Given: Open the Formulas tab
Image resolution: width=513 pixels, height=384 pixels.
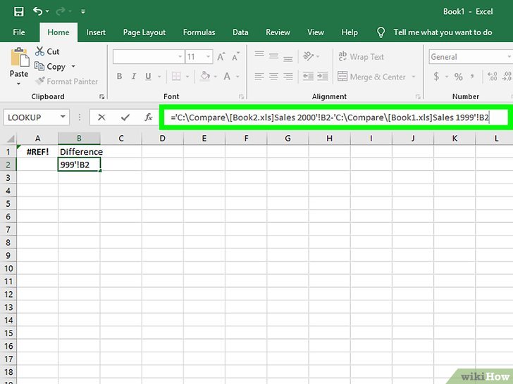Looking at the screenshot, I should [199, 32].
